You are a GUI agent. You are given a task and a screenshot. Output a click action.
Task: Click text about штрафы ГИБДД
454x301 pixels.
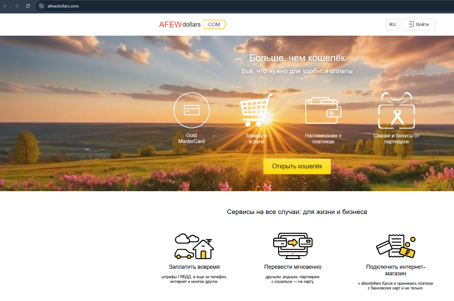pyautogui.click(x=194, y=279)
